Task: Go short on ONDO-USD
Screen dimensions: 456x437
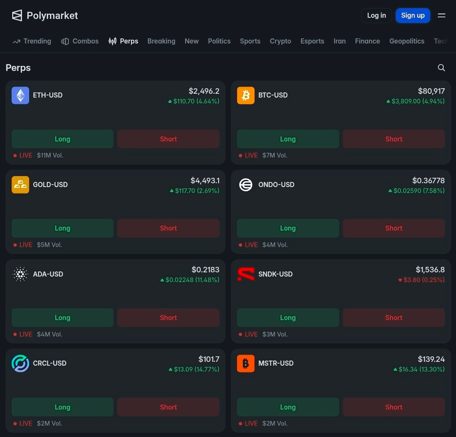Action: 394,228
